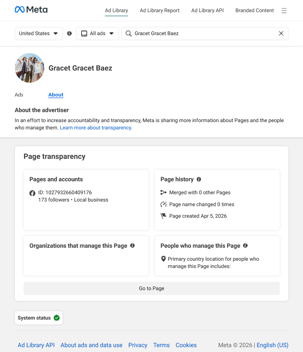Clear the search with the X icon
This screenshot has height=352, width=303.
(x=281, y=33)
